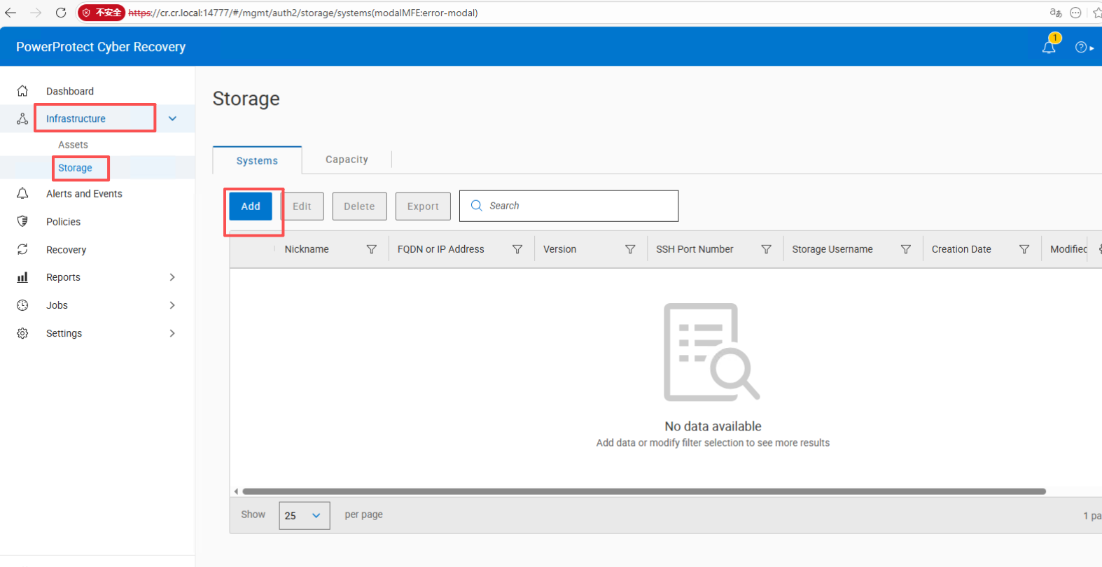
Task: Sort by Creation Date header
Action: [961, 249]
